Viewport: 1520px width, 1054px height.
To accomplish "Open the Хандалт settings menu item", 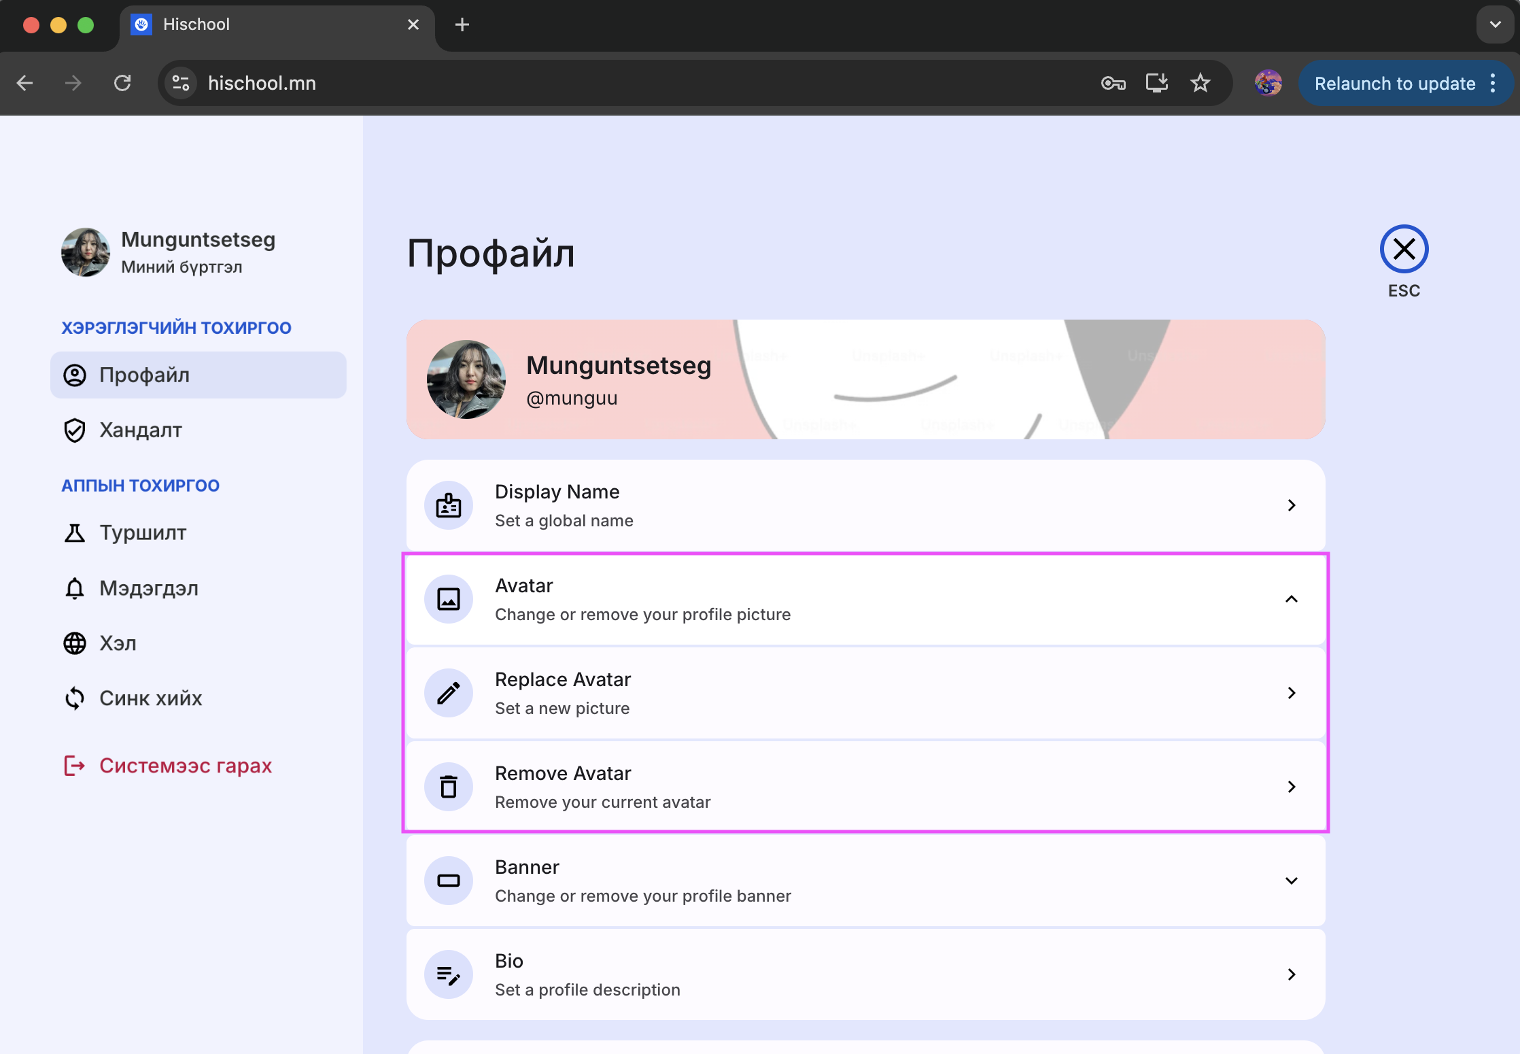I will [x=140, y=430].
